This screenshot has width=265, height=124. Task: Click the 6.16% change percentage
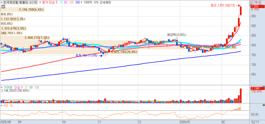point(255,10)
